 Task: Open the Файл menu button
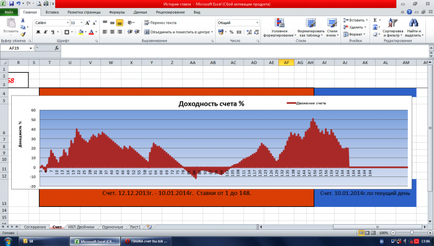[9, 12]
